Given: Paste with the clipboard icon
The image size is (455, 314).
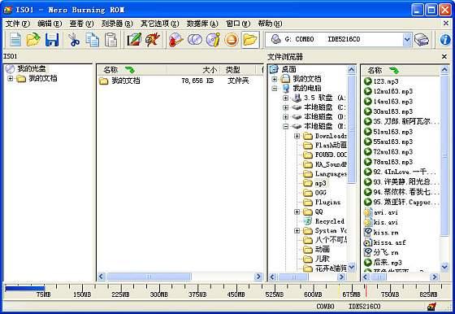Looking at the screenshot, I should (110, 40).
